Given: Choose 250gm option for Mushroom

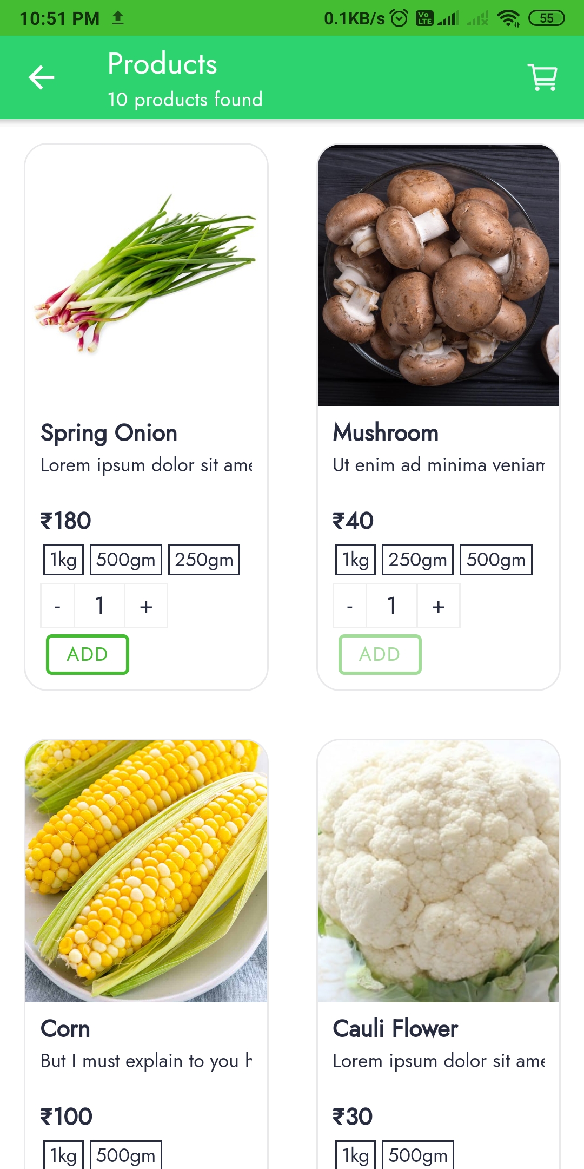Looking at the screenshot, I should (x=417, y=560).
